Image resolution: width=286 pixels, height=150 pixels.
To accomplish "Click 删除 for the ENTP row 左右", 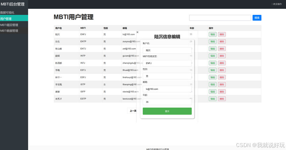I will coord(222,41).
